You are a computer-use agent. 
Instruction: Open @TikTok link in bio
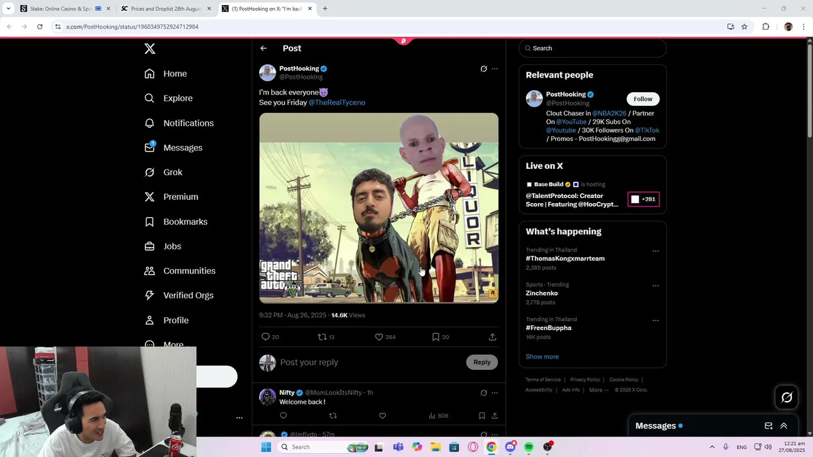click(x=647, y=130)
